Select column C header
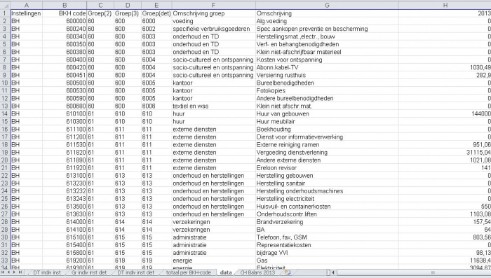 [x=100, y=6]
